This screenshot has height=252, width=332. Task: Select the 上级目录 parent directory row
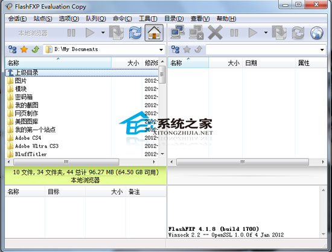point(81,72)
